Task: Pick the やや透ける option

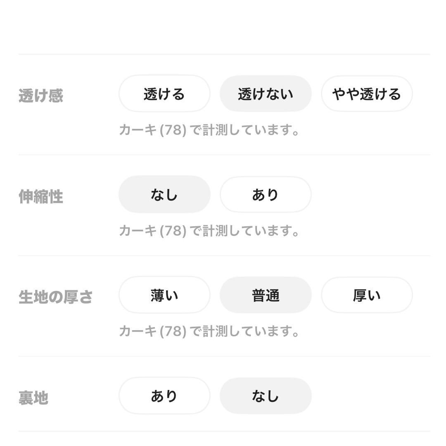Action: [x=367, y=94]
